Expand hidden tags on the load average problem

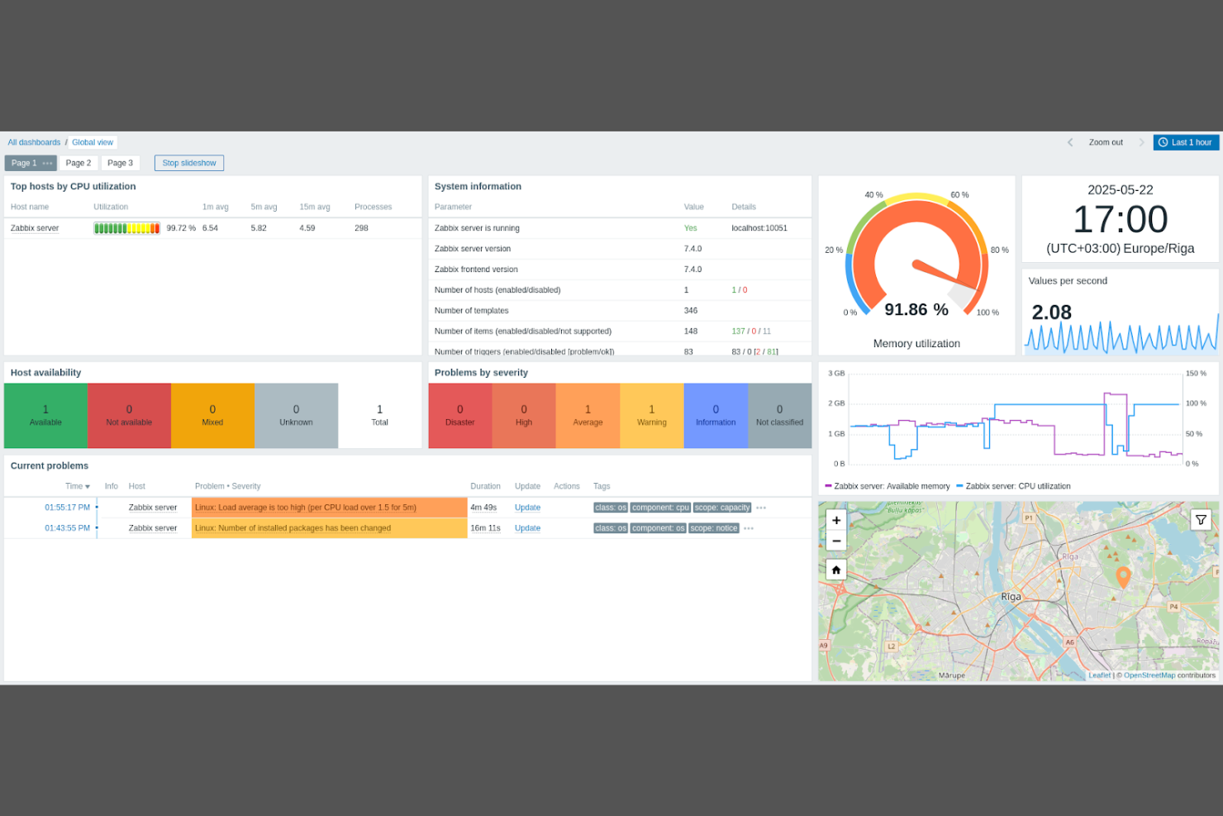pyautogui.click(x=759, y=507)
